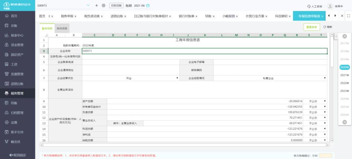This screenshot has width=352, height=159.
Task: Click the user avatar for 徐泽华
Action: (x=330, y=6)
